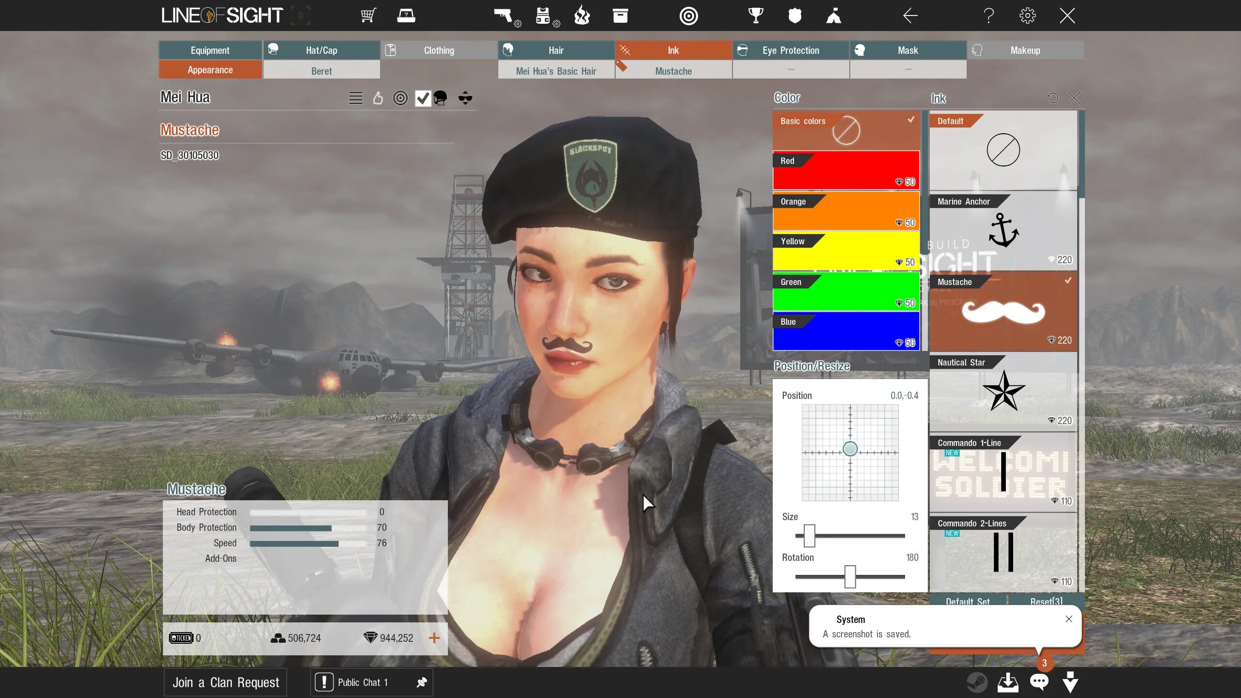1241x698 pixels.
Task: Select the Basic colors option
Action: (x=846, y=130)
